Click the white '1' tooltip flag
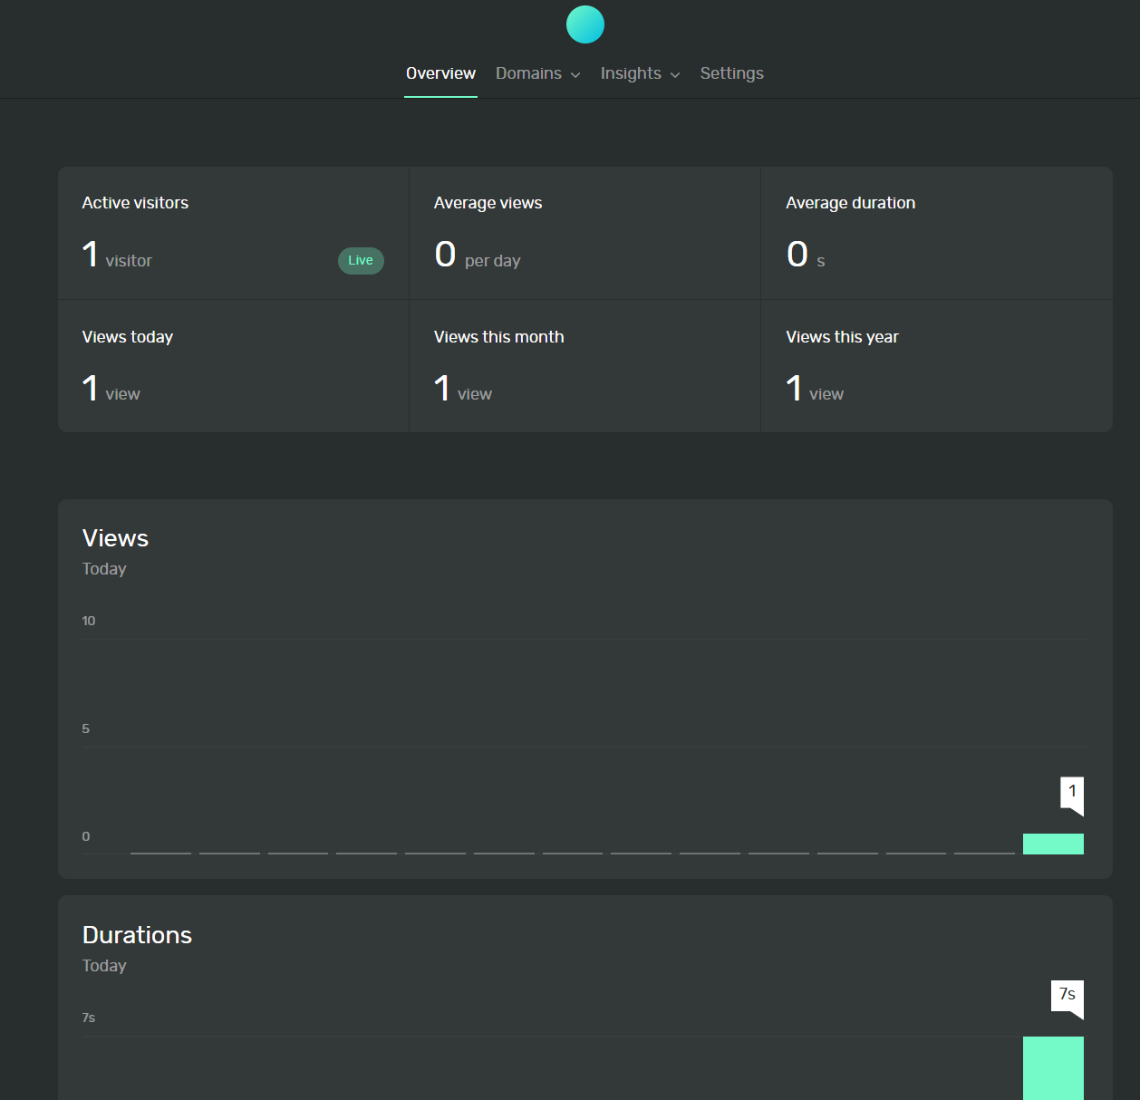 [1072, 792]
